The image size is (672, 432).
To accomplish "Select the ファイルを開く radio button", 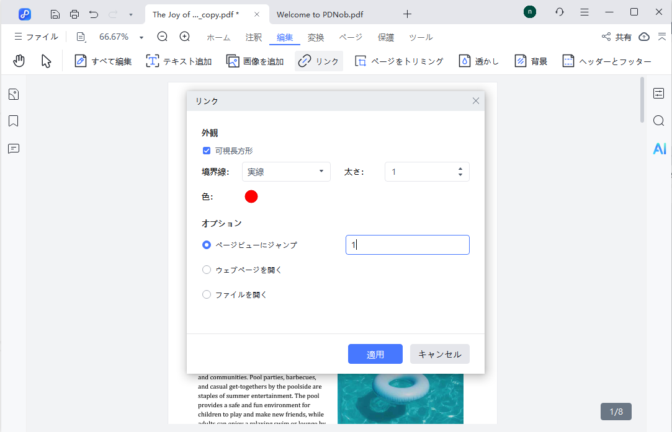I will click(206, 294).
